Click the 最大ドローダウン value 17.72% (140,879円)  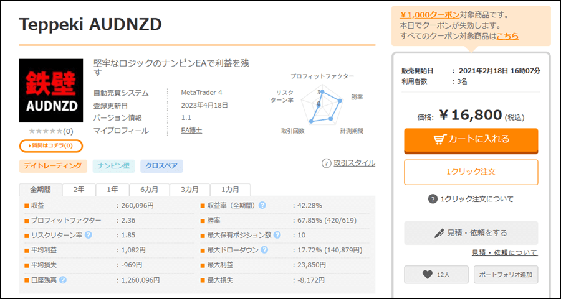(330, 250)
